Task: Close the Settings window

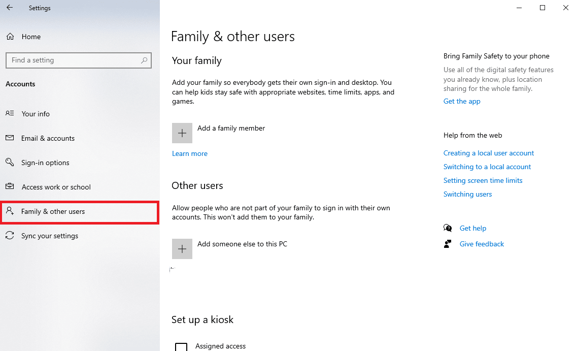Action: 566,8
